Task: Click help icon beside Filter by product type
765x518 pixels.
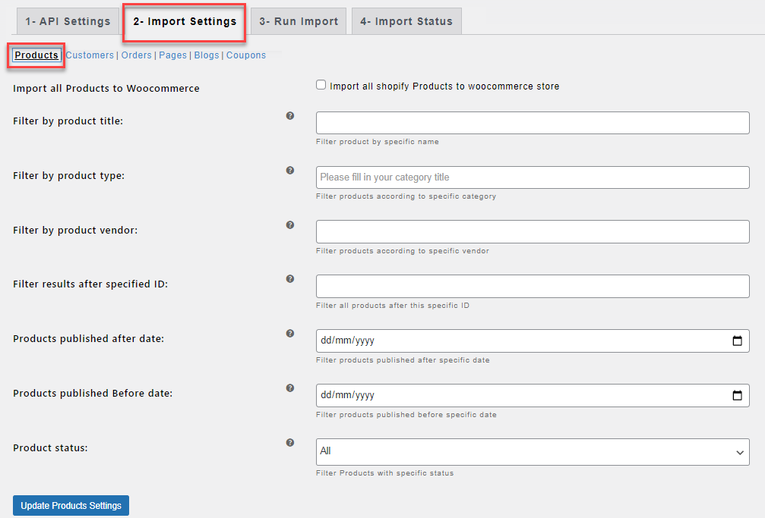Action: point(290,171)
